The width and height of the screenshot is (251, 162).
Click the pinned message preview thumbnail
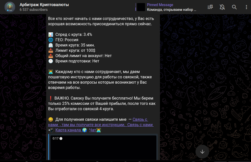pyautogui.click(x=141, y=7)
